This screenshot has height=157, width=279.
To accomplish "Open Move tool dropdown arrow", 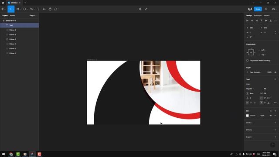I will tap(13, 9).
